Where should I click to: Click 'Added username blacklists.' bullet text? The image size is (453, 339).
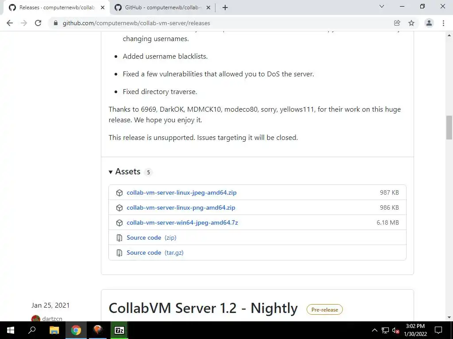(165, 56)
